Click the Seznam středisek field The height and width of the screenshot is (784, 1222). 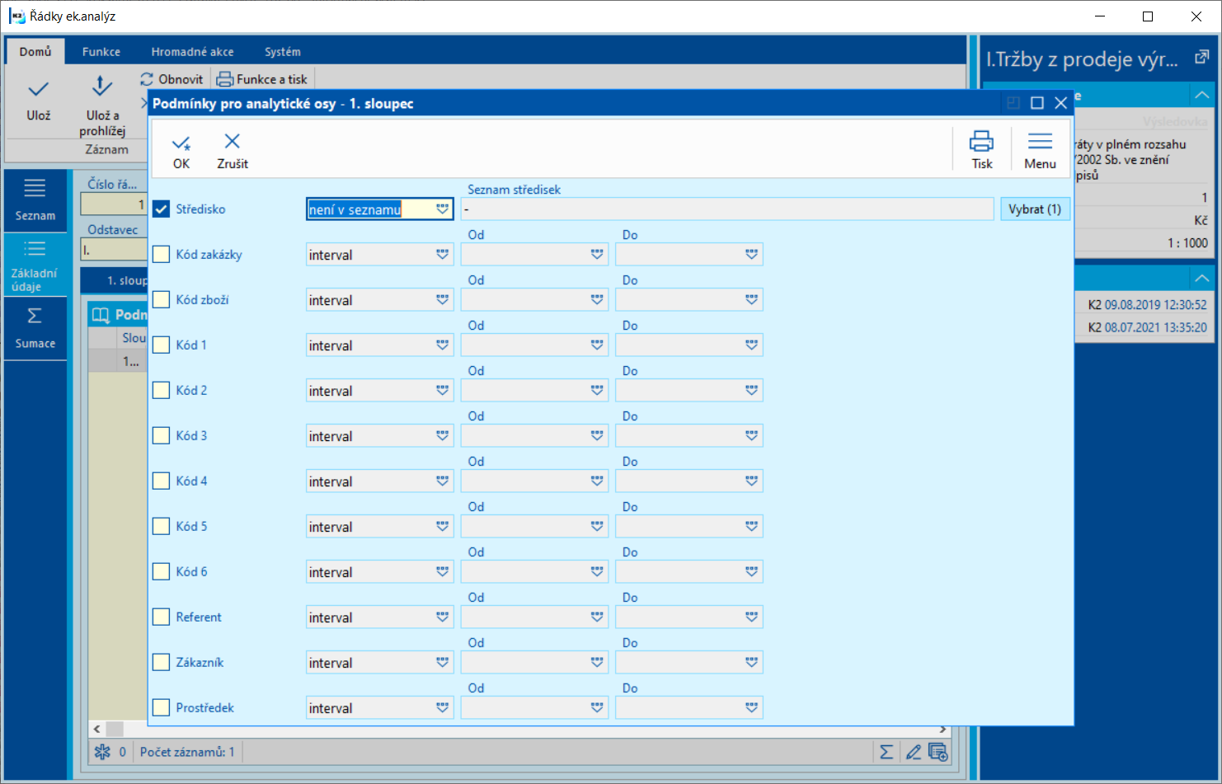point(727,209)
